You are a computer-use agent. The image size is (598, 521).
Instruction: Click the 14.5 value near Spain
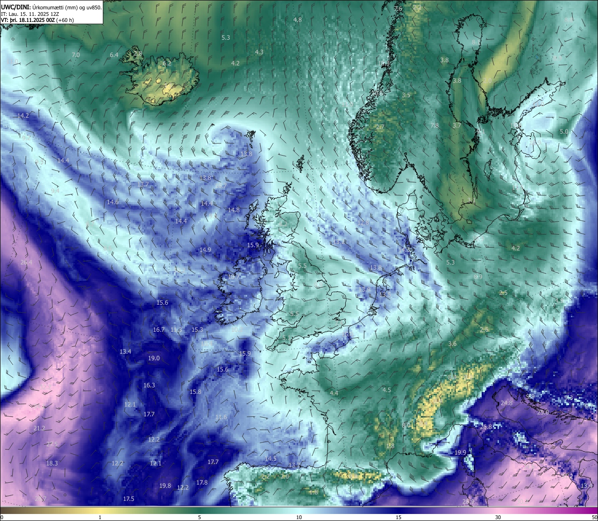[271, 459]
